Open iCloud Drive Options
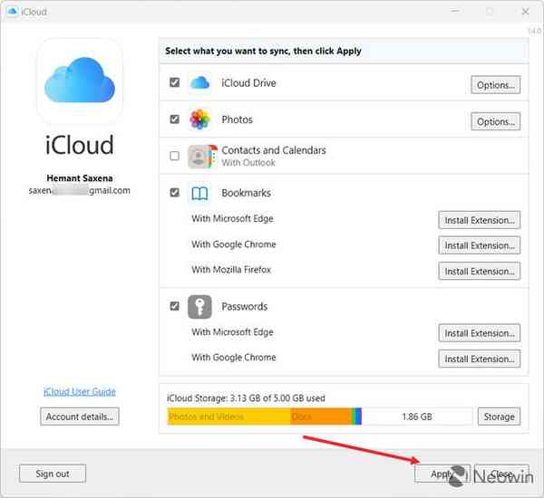 495,85
